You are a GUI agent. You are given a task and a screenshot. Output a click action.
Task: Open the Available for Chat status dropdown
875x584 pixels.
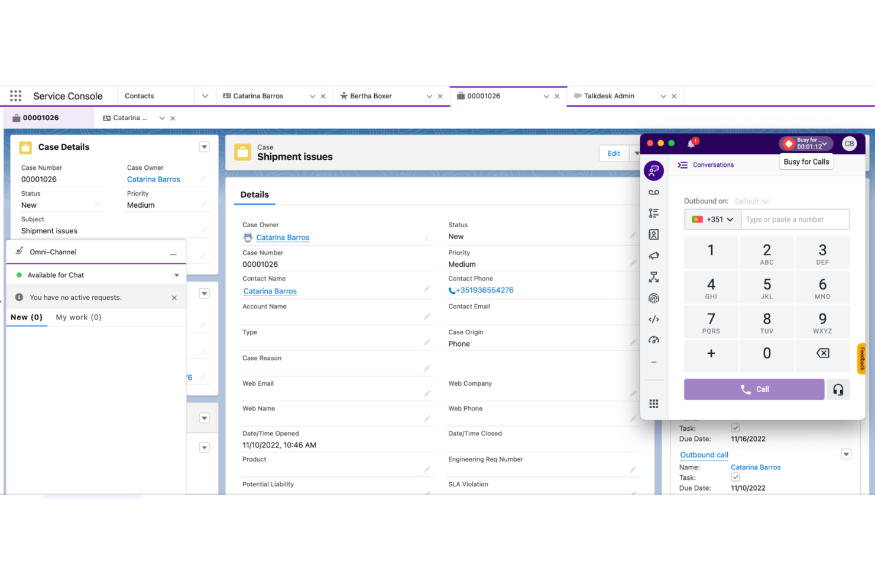point(176,275)
